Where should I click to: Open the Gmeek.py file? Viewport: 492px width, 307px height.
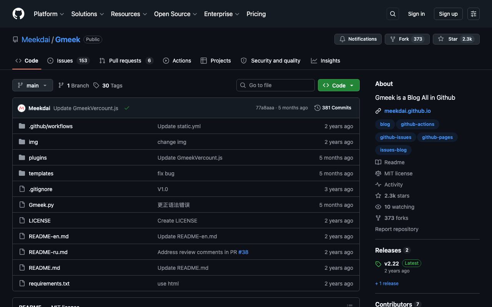tap(41, 205)
